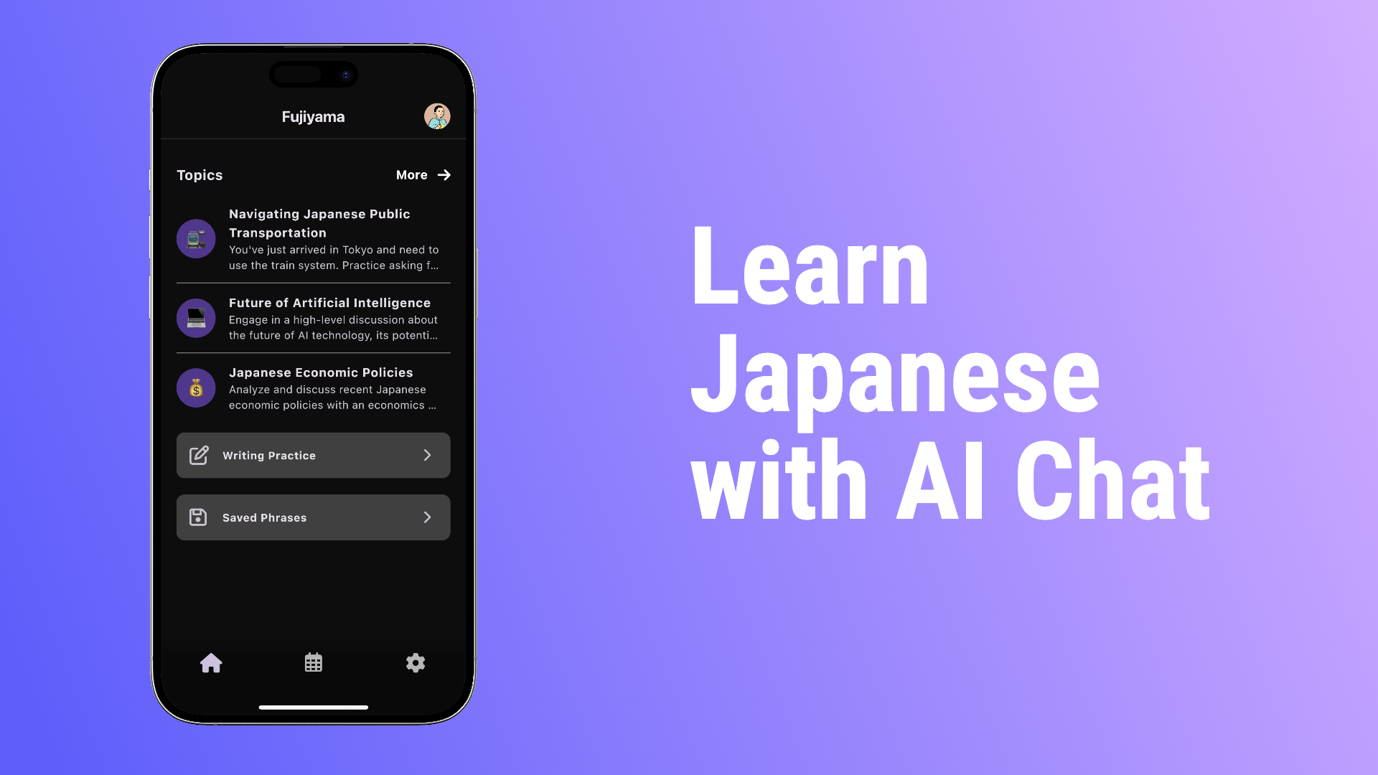Toggle Writing Practice item selection
The height and width of the screenshot is (775, 1378).
click(313, 455)
